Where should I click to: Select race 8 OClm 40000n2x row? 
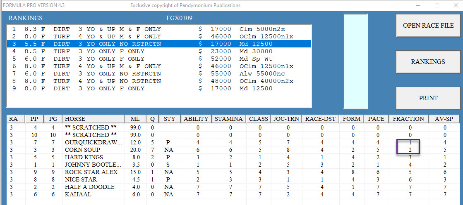click(159, 81)
